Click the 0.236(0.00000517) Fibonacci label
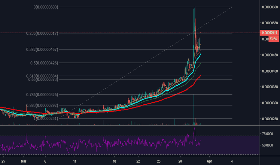This screenshot has width=280, height=165. [x=42, y=33]
